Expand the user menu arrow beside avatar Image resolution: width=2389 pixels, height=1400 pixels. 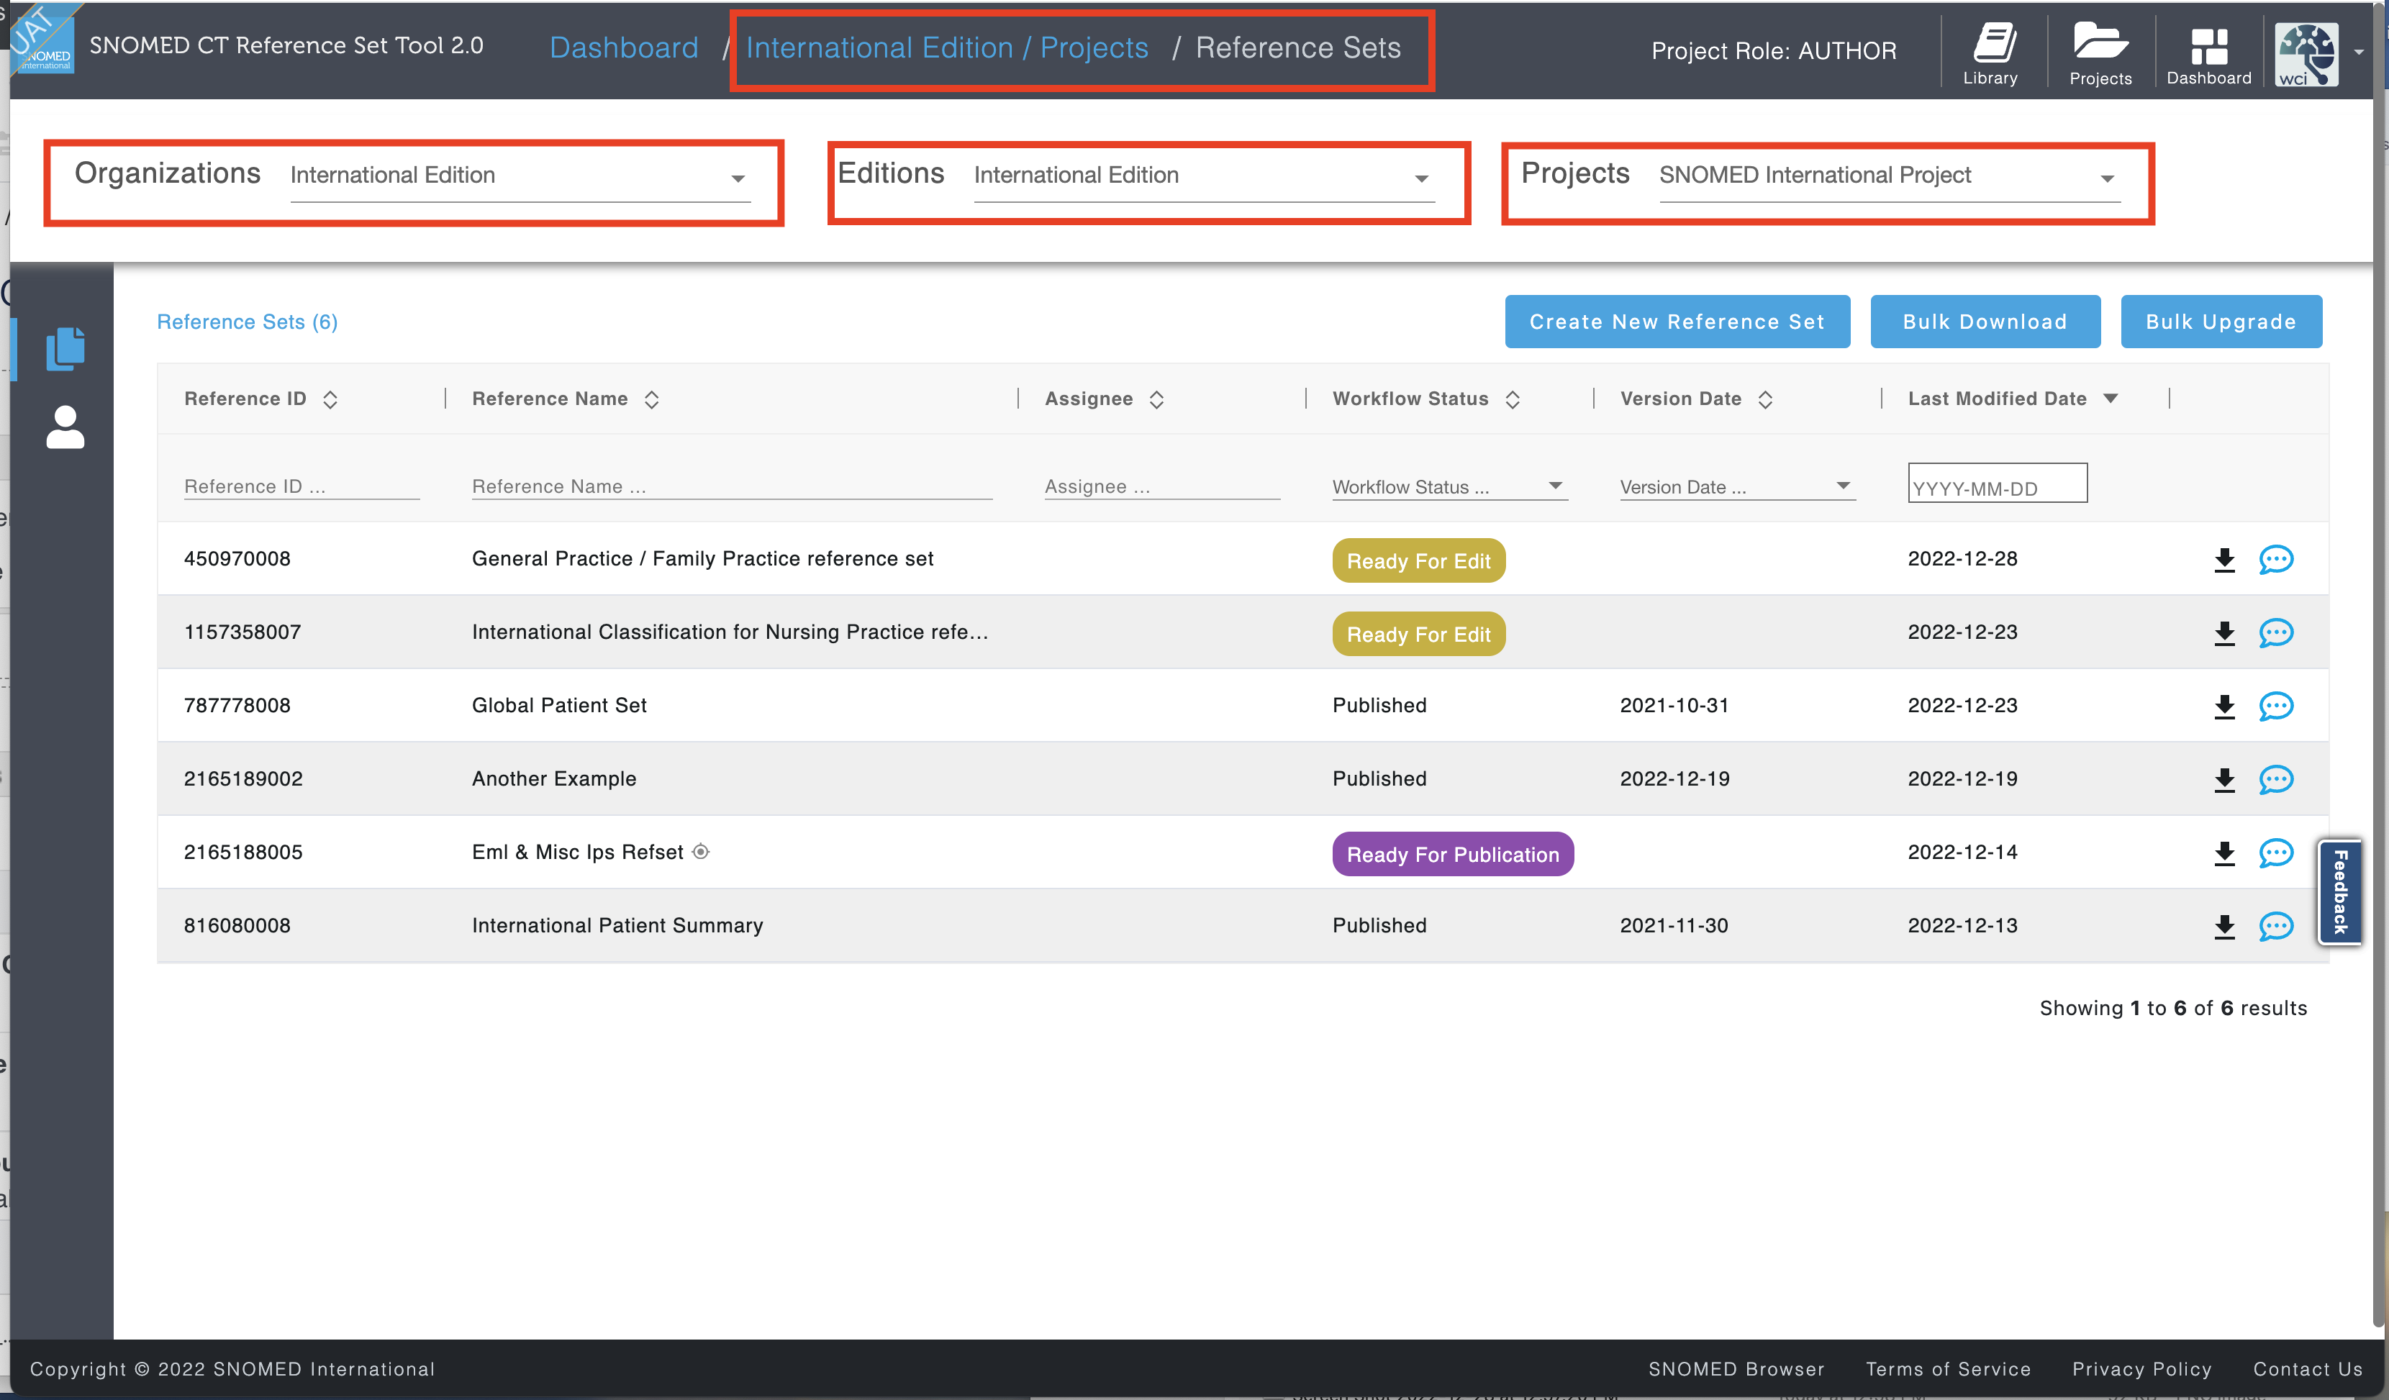pyautogui.click(x=2359, y=53)
